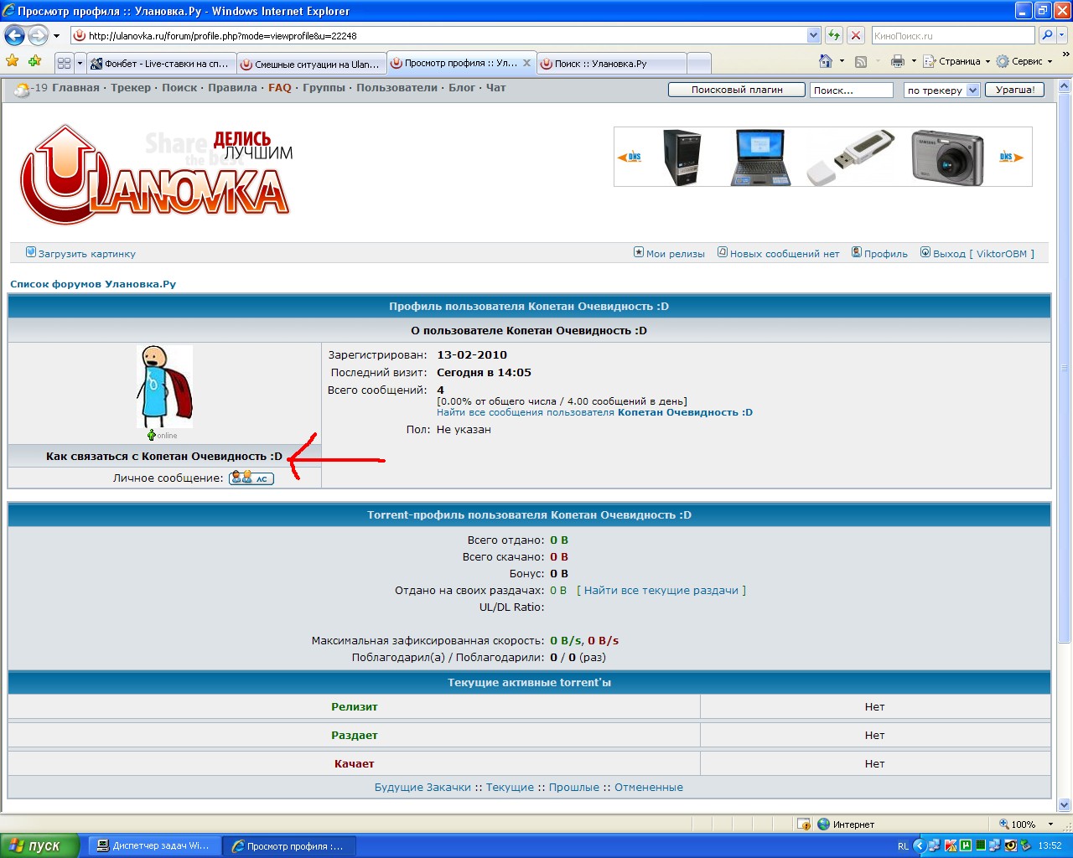This screenshot has height=858, width=1073.
Task: Open the FAQ menu item
Action: (280, 87)
